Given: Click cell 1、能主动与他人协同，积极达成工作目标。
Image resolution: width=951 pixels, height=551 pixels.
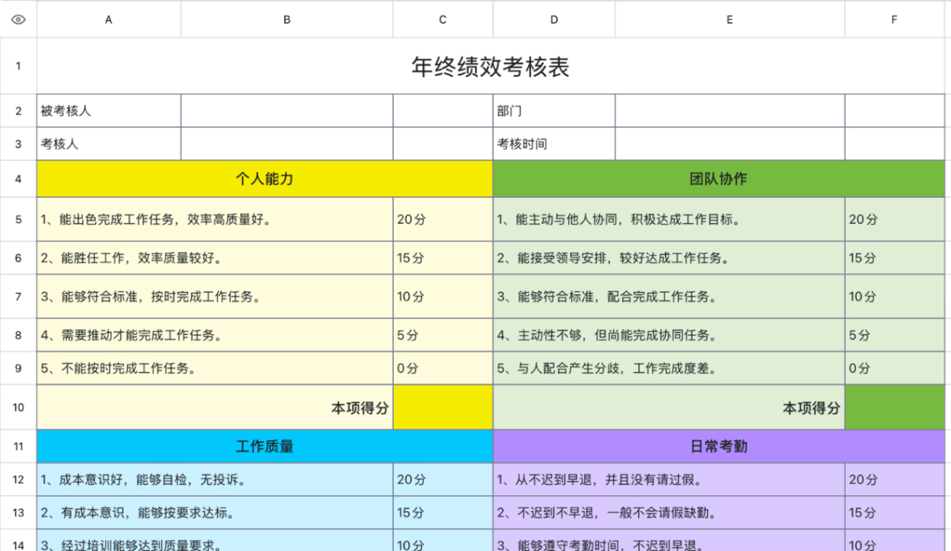Looking at the screenshot, I should pos(669,219).
